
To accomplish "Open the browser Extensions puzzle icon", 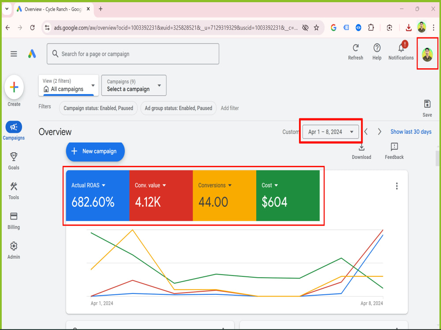I will coord(371,27).
